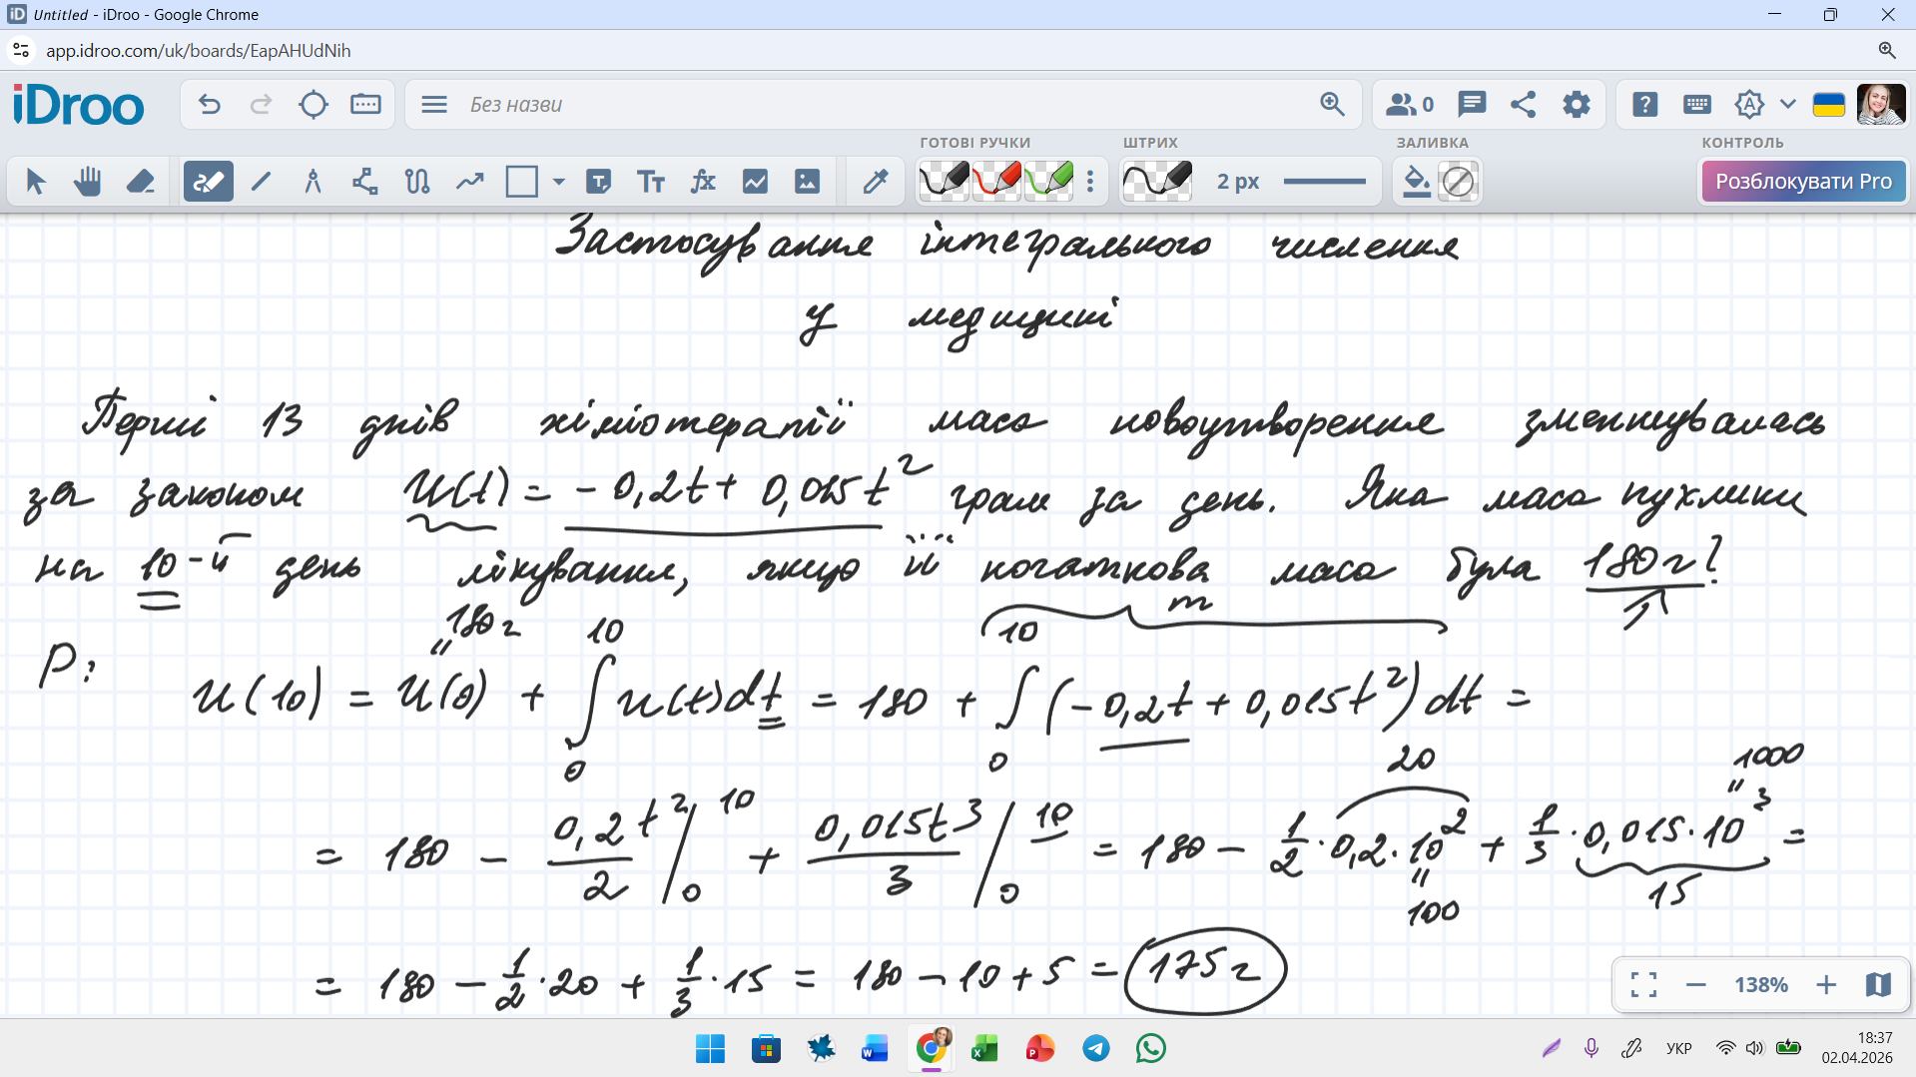The height and width of the screenshot is (1077, 1916).
Task: Open the hamburger board menu
Action: point(434,105)
